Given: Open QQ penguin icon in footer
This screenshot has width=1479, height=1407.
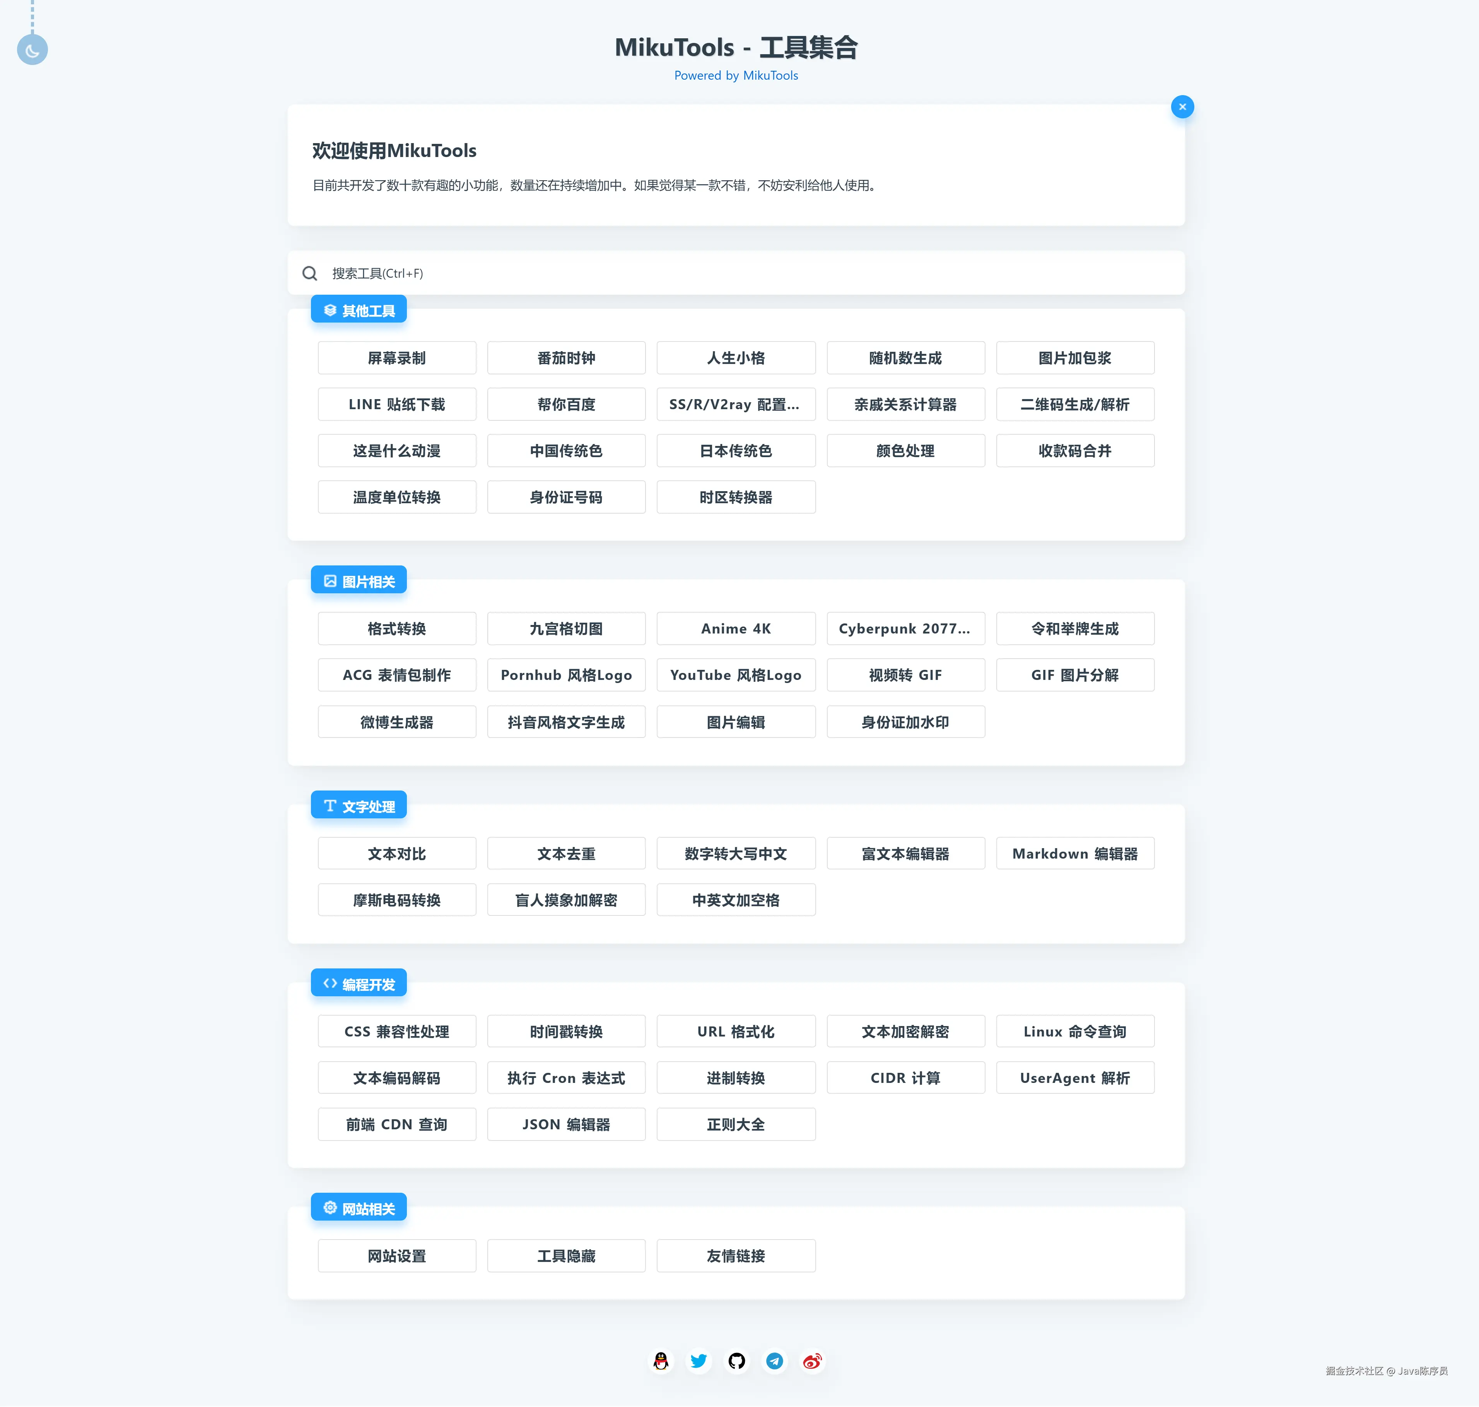Looking at the screenshot, I should [x=661, y=1361].
